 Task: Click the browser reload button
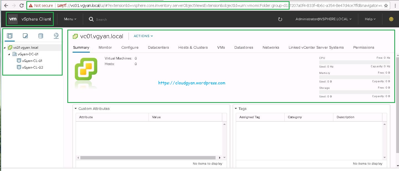click(21, 6)
